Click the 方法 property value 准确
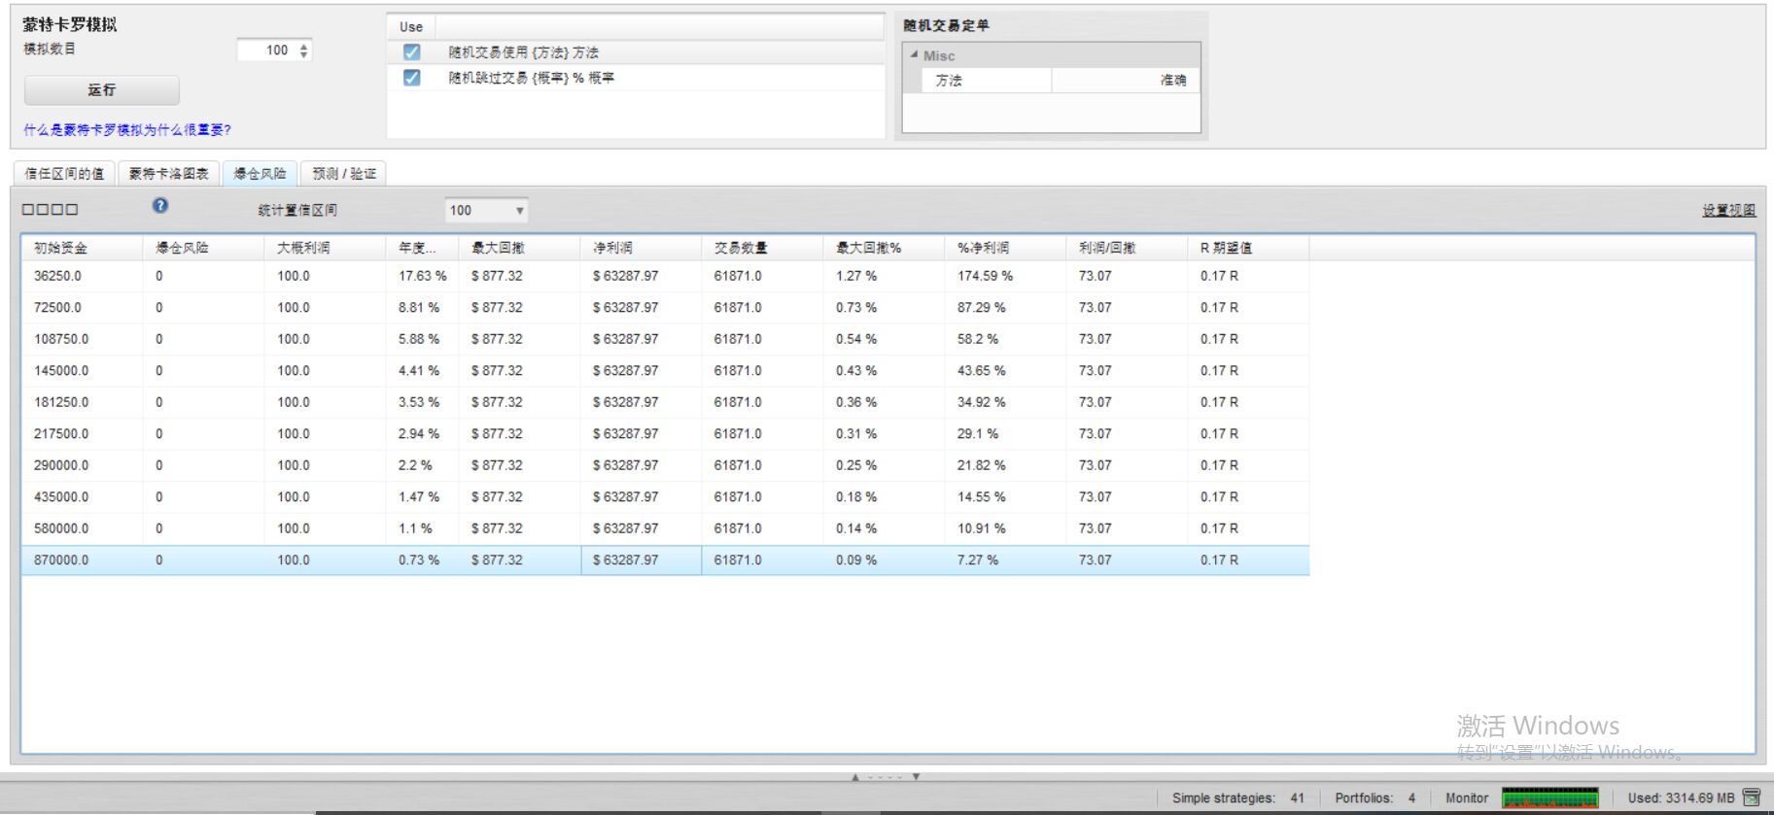 pos(1126,81)
